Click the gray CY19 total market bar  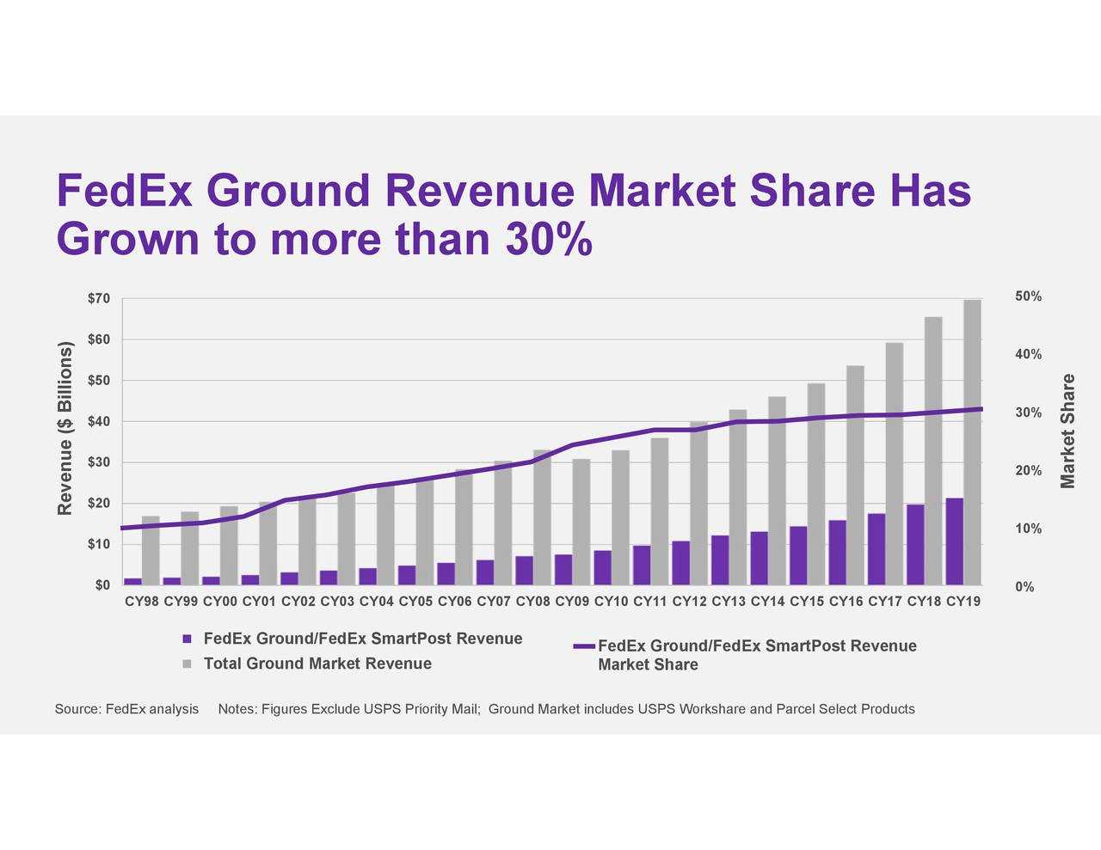pos(972,442)
